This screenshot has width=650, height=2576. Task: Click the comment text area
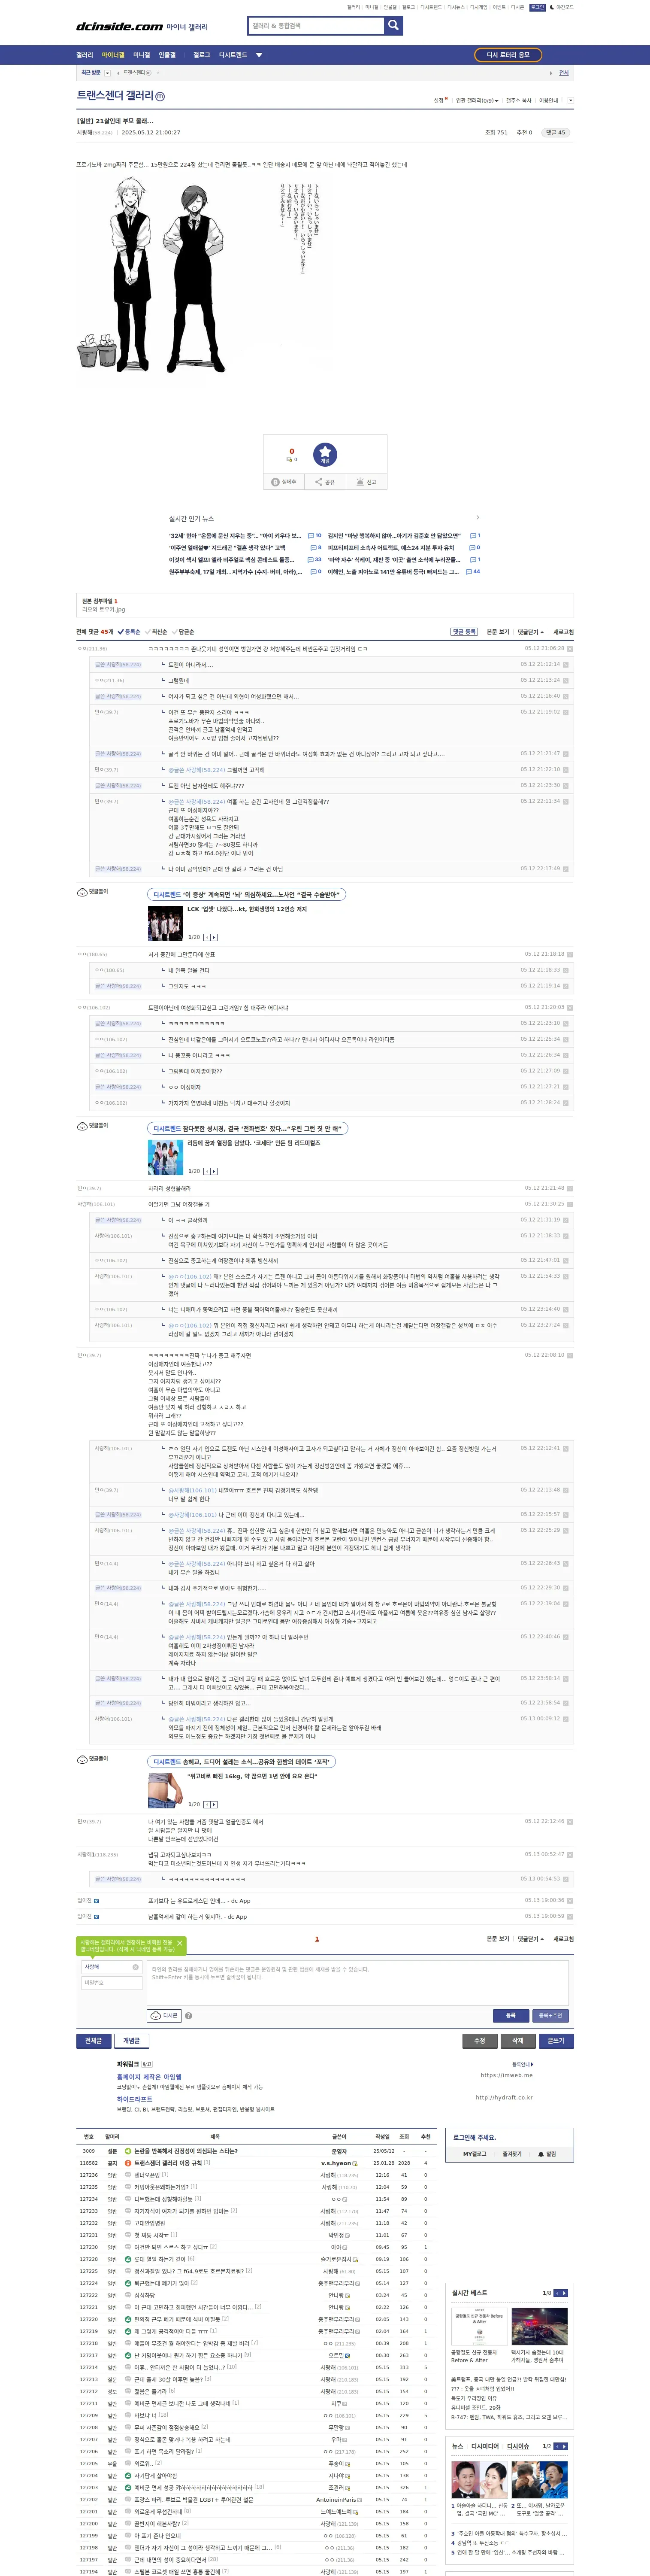[358, 1983]
